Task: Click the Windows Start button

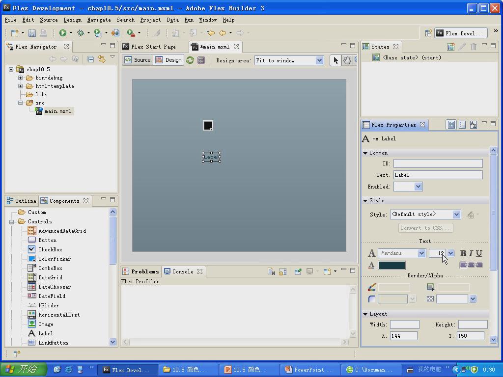Action: 24,369
